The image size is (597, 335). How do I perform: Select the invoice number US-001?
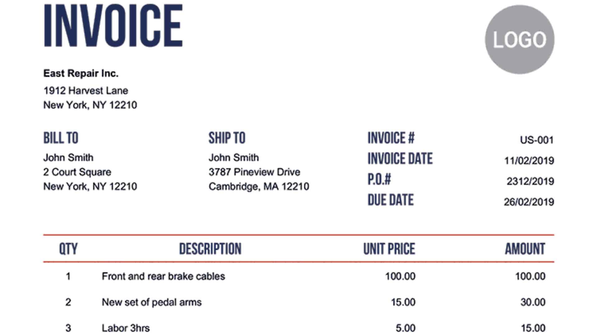(x=537, y=140)
